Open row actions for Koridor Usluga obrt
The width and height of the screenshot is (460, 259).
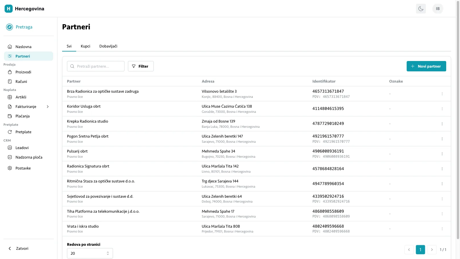click(x=442, y=109)
